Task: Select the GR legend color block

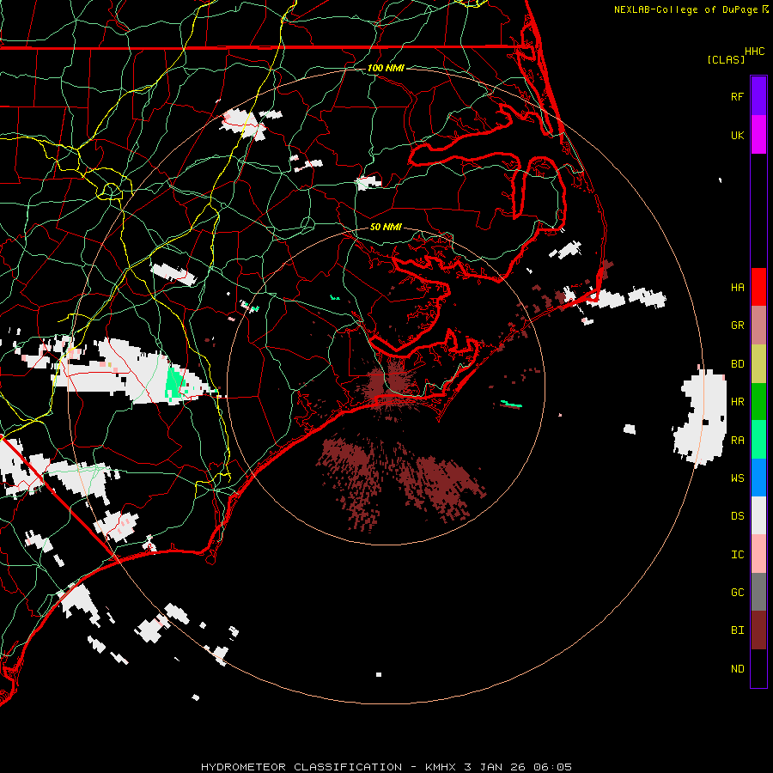Action: (758, 326)
